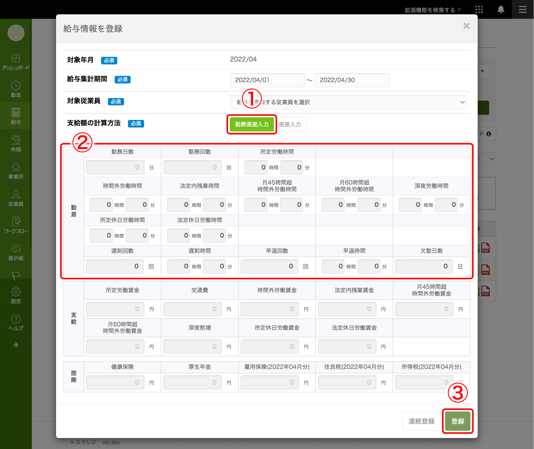Click the 法定内残業時間 minutes field
Screen dimensions: 534x449
214,205
